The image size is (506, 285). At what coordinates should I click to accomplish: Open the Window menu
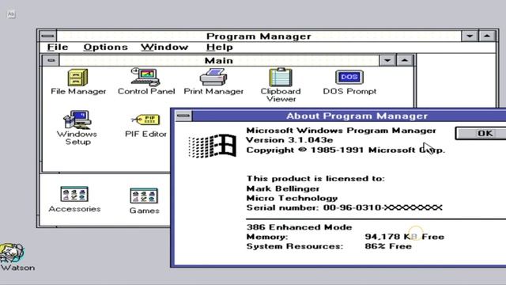[x=164, y=47]
